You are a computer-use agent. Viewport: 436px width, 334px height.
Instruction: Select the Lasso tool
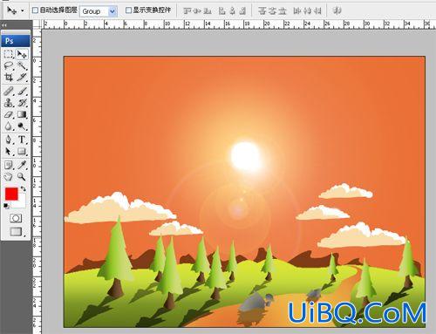click(x=9, y=65)
